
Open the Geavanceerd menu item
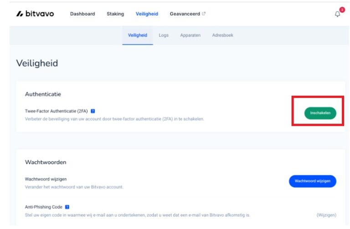click(x=185, y=14)
